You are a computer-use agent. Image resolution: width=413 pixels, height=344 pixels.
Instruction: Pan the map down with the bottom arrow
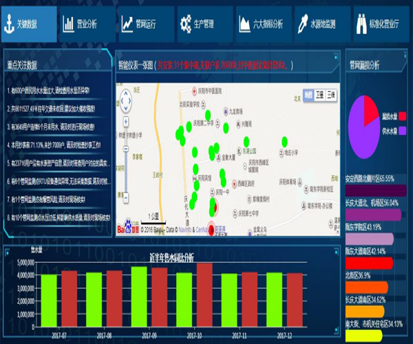click(126, 108)
